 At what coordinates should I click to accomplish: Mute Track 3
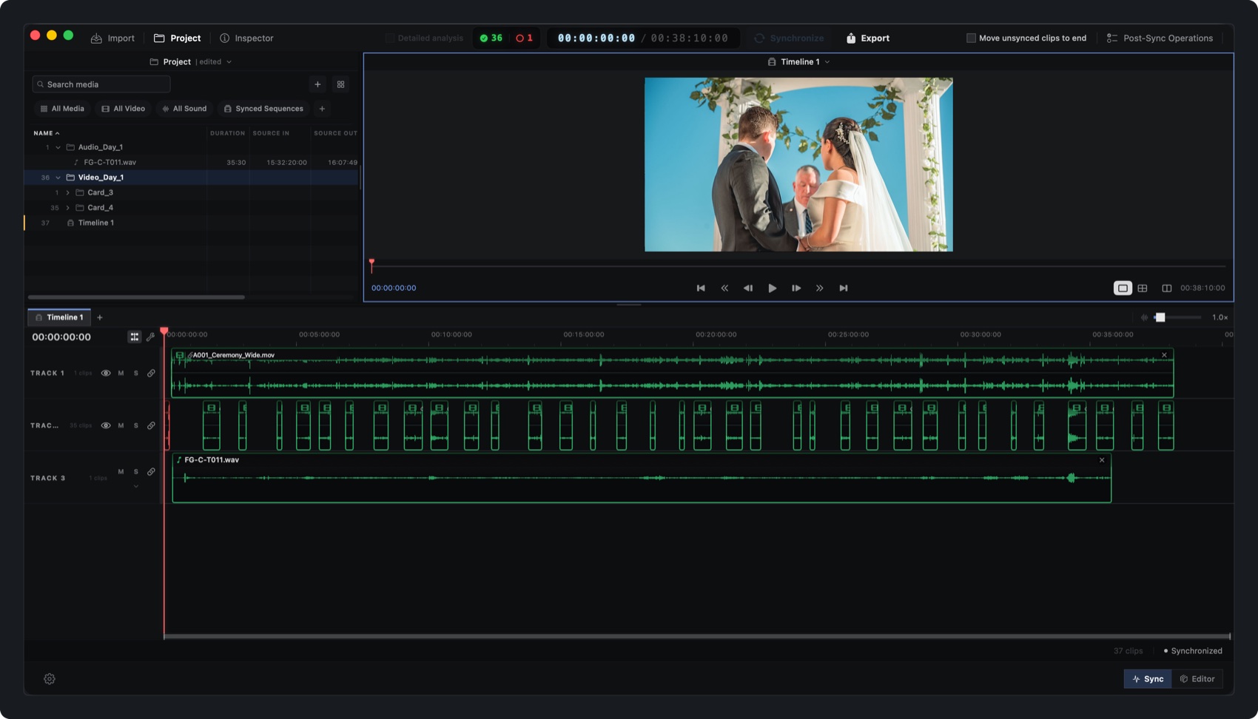[x=121, y=472]
